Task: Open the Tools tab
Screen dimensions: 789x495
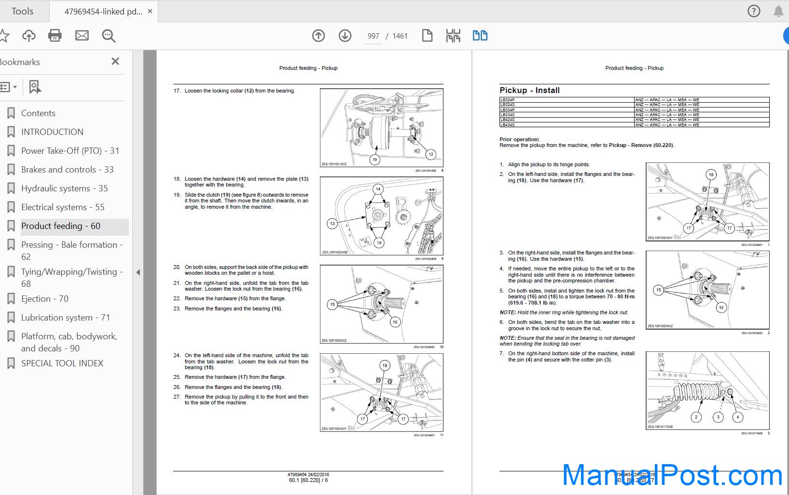Action: (x=23, y=11)
